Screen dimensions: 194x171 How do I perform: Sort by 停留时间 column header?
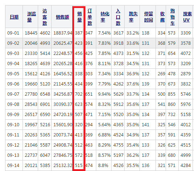coord(149,17)
